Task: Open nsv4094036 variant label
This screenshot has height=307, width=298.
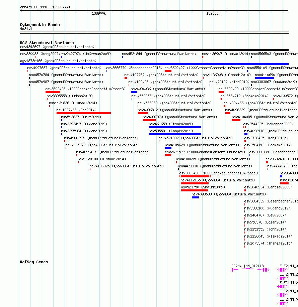Action: [168, 89]
